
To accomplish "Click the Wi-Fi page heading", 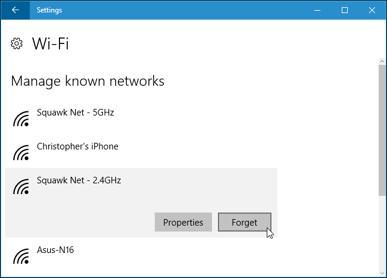I will pyautogui.click(x=50, y=43).
